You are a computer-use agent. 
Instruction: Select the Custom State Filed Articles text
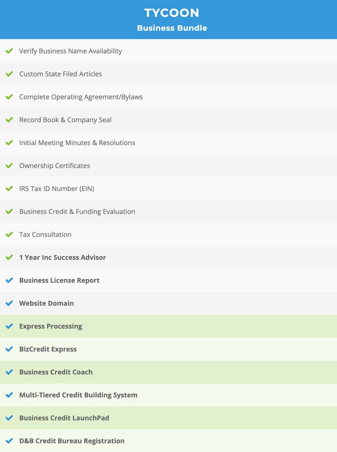click(61, 74)
